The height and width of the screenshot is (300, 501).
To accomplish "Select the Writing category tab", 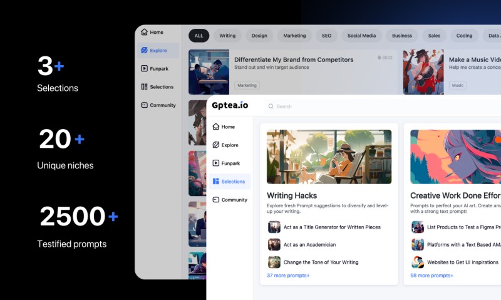I will (x=227, y=36).
